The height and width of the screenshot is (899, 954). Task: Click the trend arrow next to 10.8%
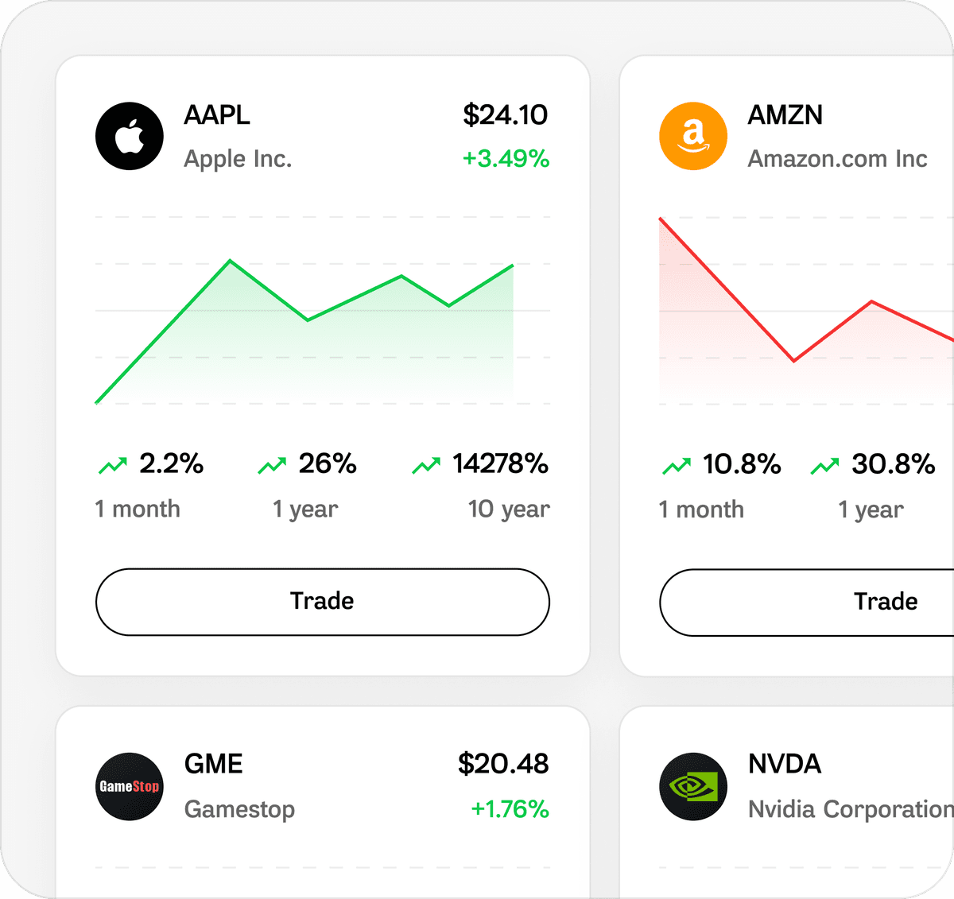coord(677,465)
